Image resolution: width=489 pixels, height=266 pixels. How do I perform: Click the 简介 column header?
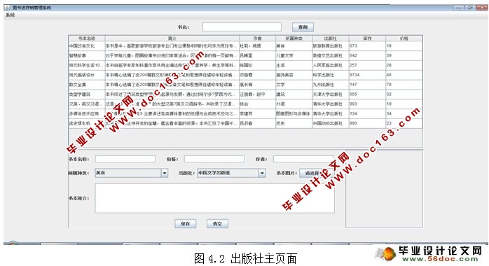172,38
